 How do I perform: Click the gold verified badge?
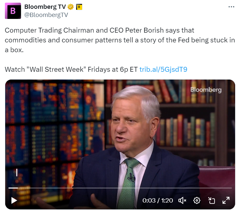[x=71, y=7]
